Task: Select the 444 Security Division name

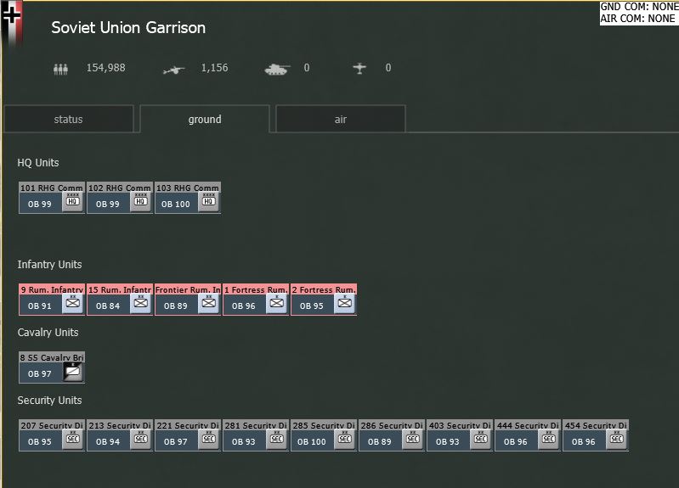Action: pyautogui.click(x=528, y=425)
